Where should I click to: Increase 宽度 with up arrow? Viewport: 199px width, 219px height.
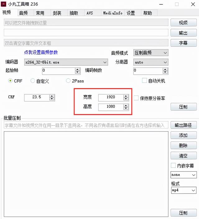[x=126, y=96]
